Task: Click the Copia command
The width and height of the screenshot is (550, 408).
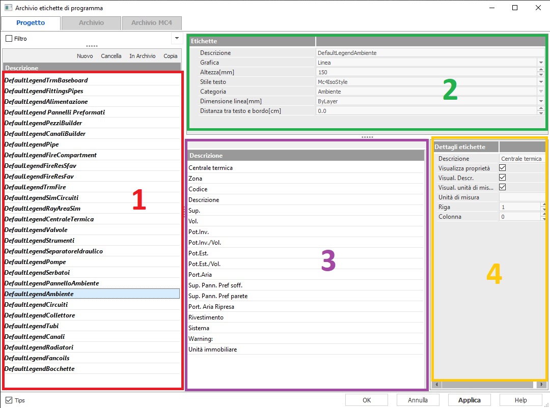Action: 170,56
